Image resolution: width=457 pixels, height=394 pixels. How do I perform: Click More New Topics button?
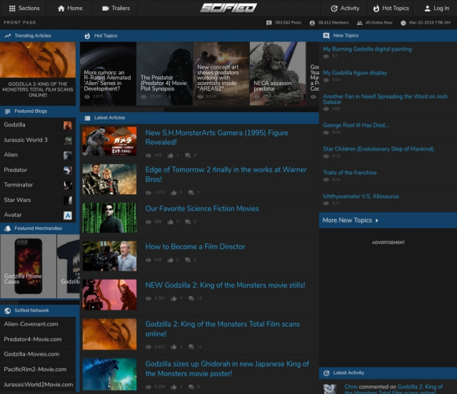[388, 221]
